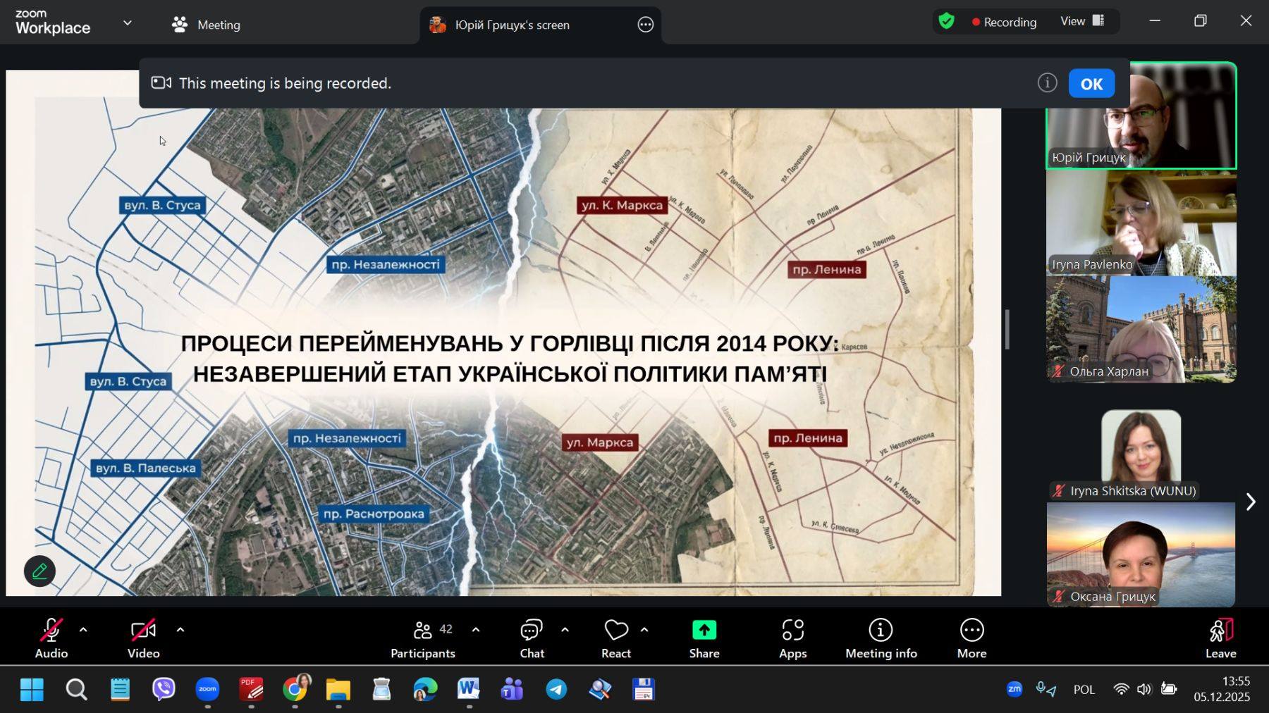Turn on the camera with Video button
Screen dimensions: 1269x713
click(x=143, y=638)
